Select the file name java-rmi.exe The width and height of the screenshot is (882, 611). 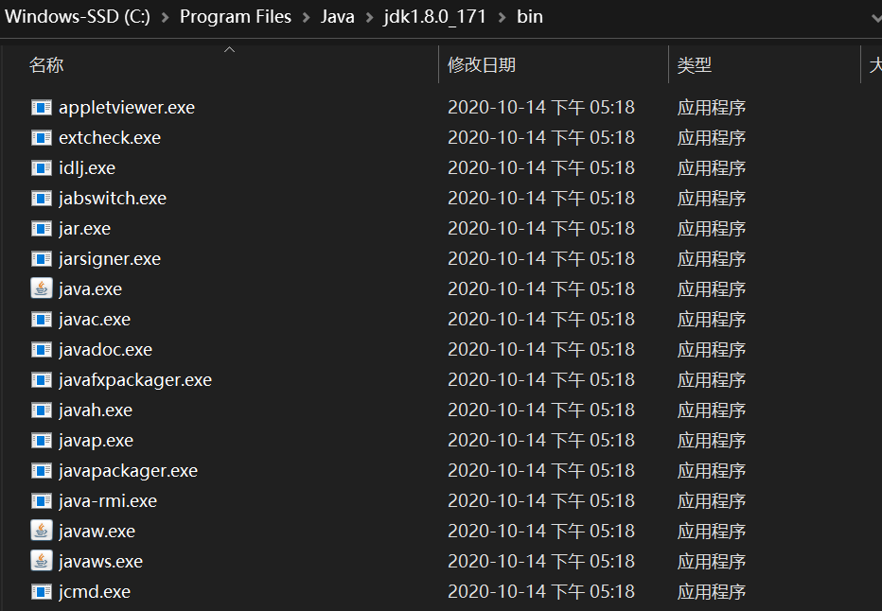point(108,501)
